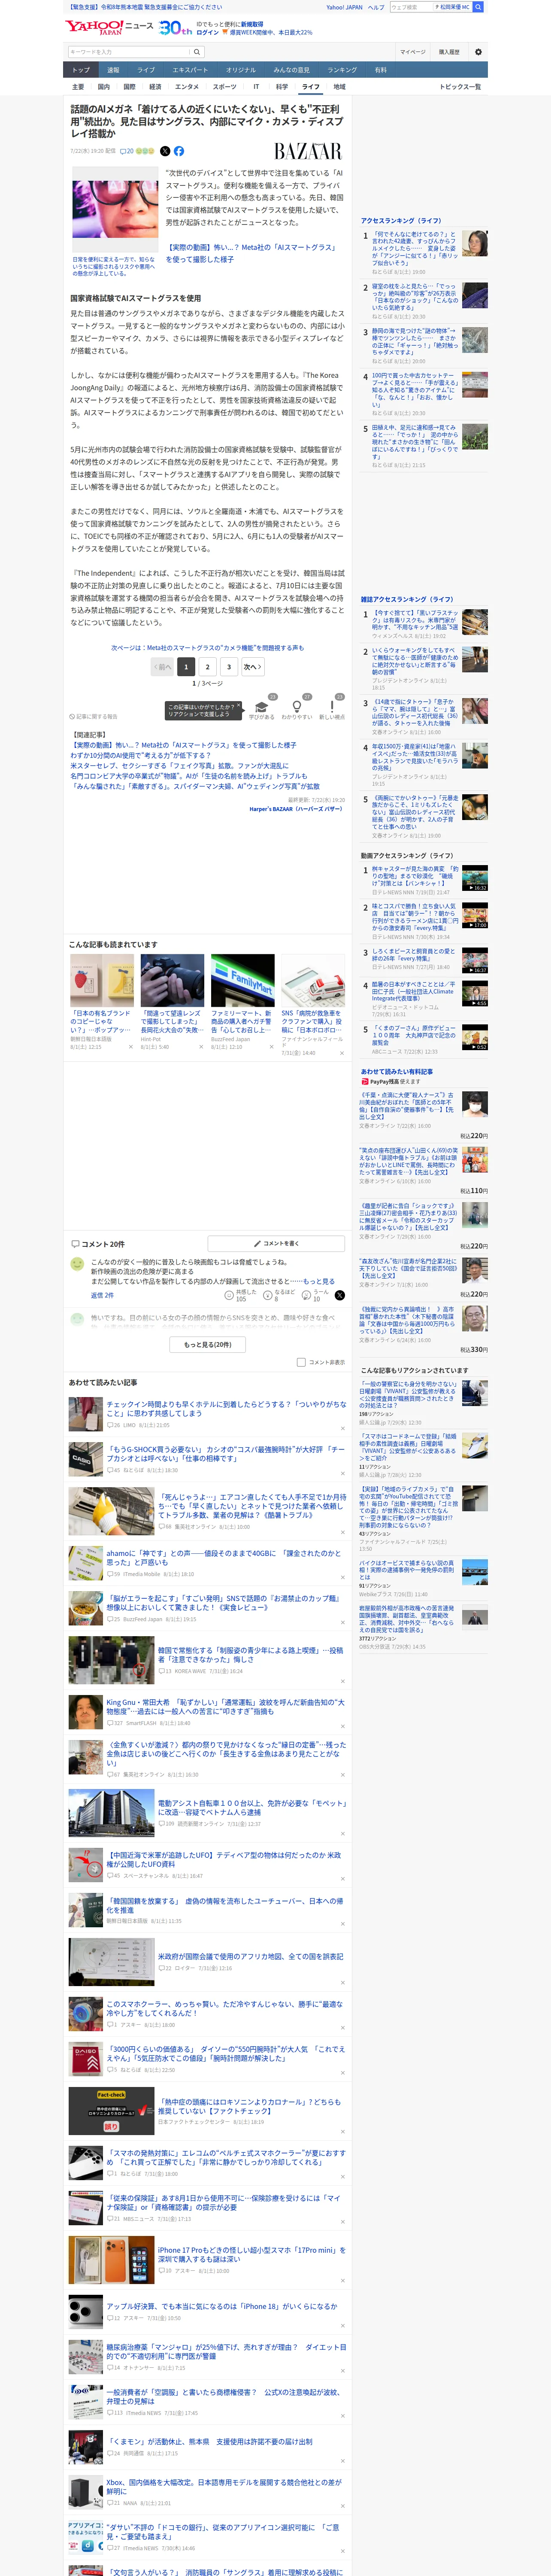Open トピックス一覧 link
This screenshot has height=2576, width=551.
tap(460, 87)
